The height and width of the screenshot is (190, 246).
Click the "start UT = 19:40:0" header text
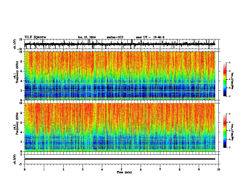click(150, 37)
